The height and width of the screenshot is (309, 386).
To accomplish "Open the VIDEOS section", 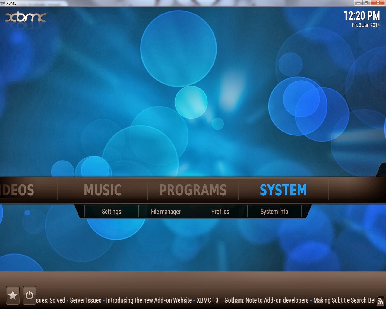I will point(17,190).
